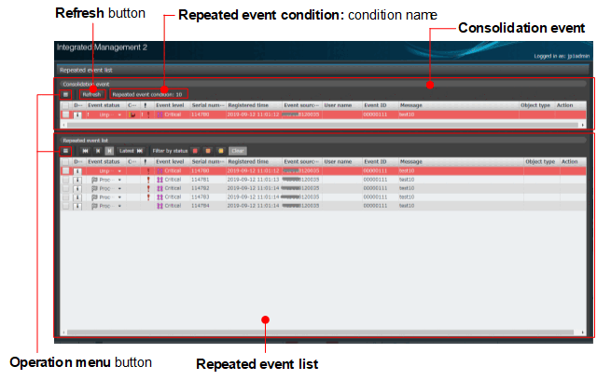Image resolution: width=597 pixels, height=380 pixels.
Task: Click Consolidation event horizontal scrollbar right arrow
Action: click(582, 125)
